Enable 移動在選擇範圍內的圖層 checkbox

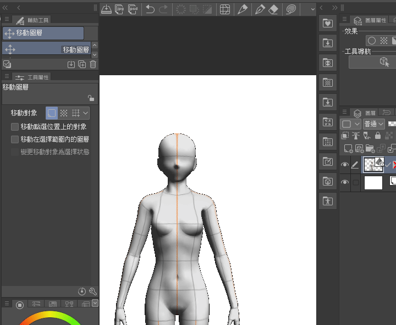(15, 139)
